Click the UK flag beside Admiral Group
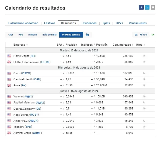The image size is (157, 141). point(9,133)
